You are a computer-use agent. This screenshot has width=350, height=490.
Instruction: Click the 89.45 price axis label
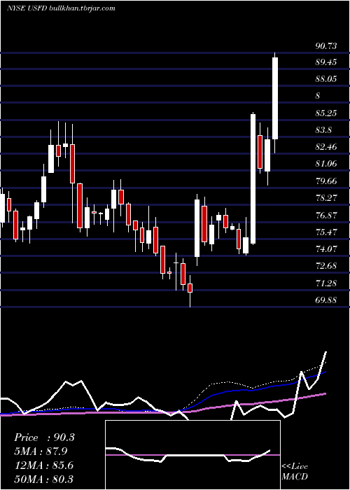[x=326, y=62]
